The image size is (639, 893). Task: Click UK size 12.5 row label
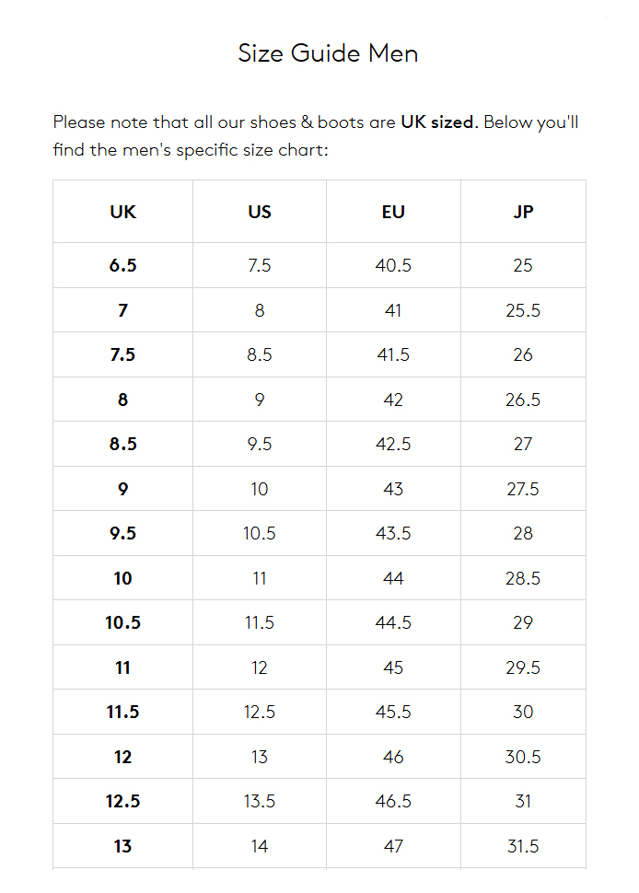point(122,801)
